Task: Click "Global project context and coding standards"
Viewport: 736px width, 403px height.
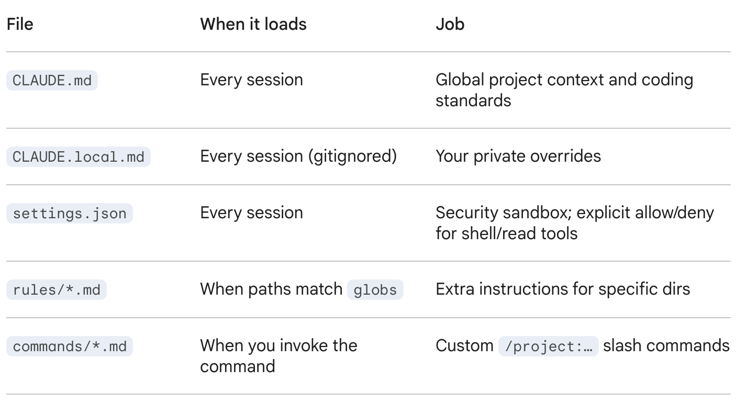Action: [x=564, y=89]
